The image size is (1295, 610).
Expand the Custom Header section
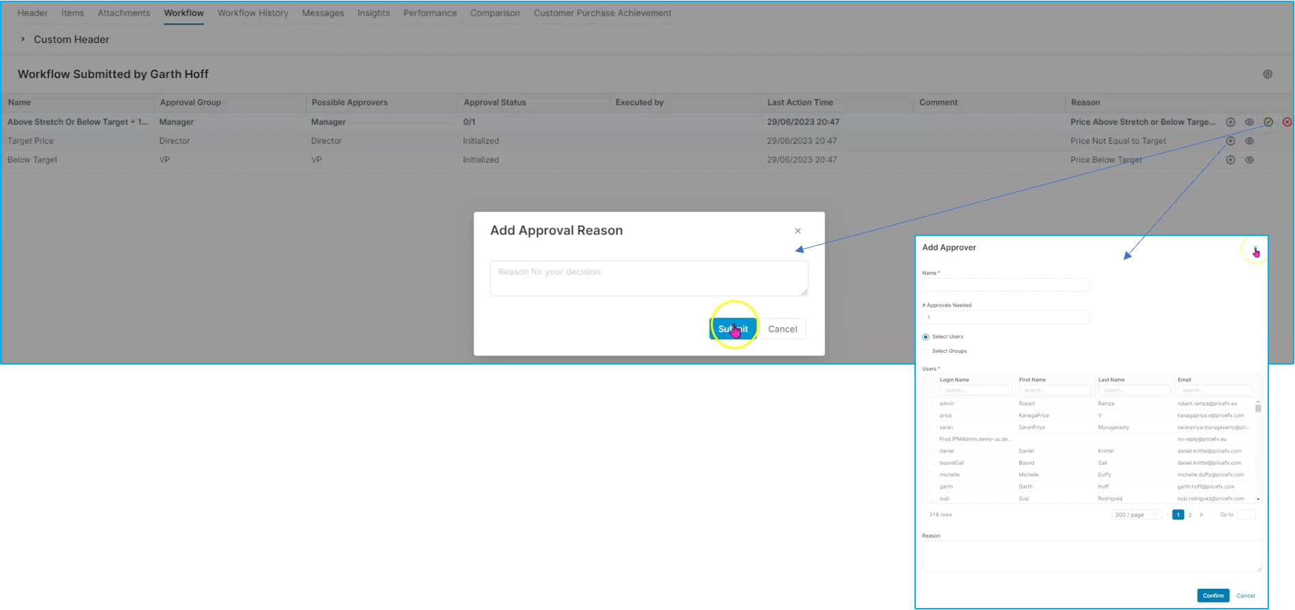23,39
